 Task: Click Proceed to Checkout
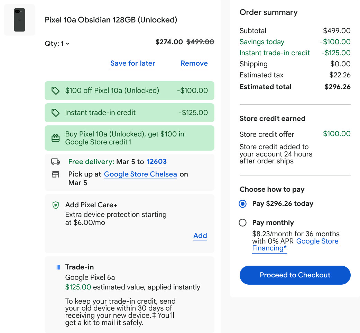pos(295,275)
